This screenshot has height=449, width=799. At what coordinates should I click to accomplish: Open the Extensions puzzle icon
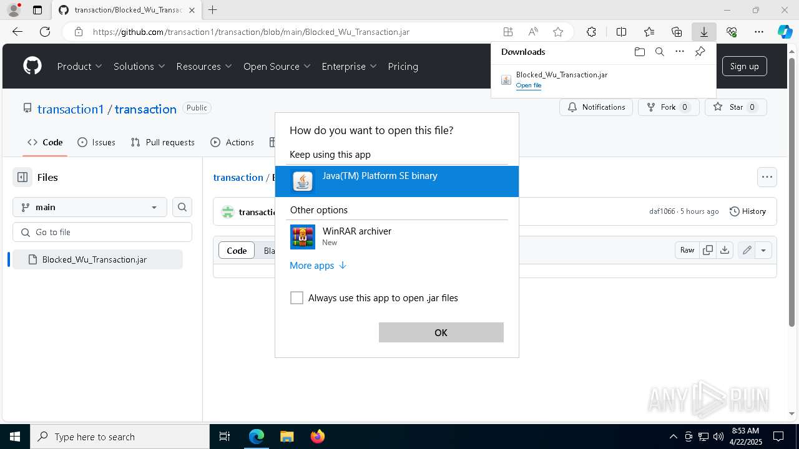point(591,32)
